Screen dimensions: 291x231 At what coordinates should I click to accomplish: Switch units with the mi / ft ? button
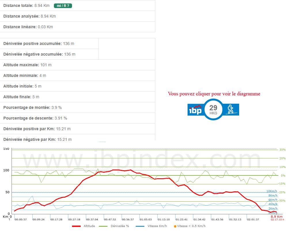[x=63, y=5]
